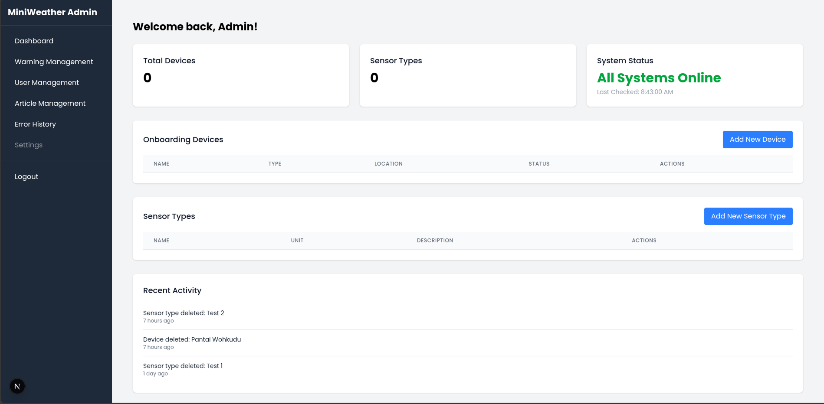The height and width of the screenshot is (404, 824).
Task: Click '1 day ago' timestamp
Action: pos(155,374)
